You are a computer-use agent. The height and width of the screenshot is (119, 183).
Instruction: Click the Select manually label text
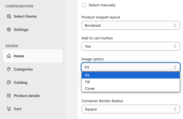click(102, 5)
